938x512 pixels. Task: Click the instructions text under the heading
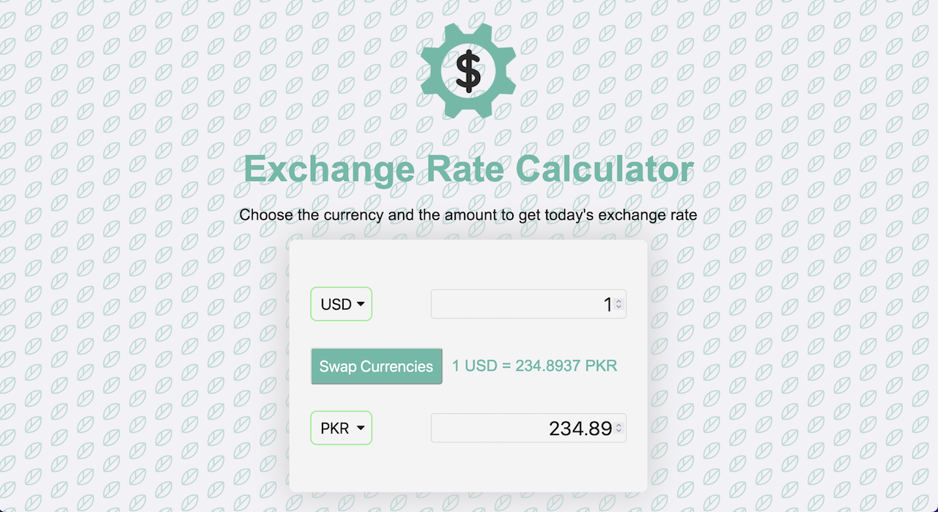469,215
